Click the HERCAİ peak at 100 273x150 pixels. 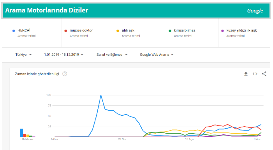point(101,95)
